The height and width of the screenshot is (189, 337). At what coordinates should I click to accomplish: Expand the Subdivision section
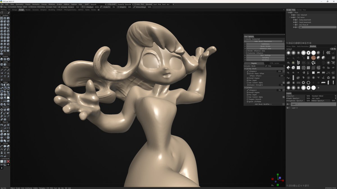[x=265, y=44]
